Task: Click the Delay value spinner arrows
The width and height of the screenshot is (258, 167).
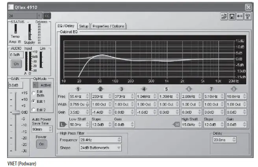Action: 235,139
